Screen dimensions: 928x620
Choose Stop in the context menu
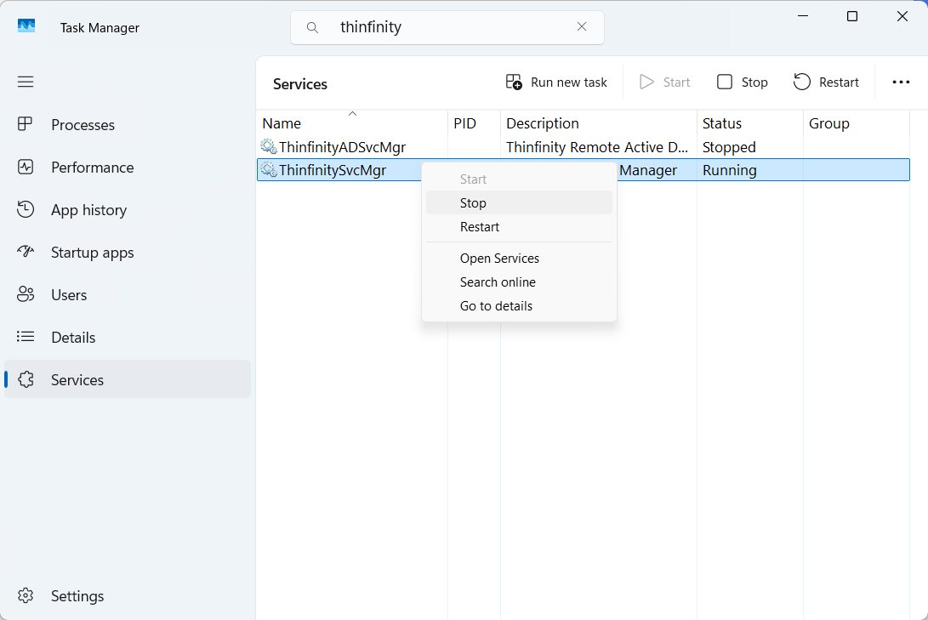519,203
